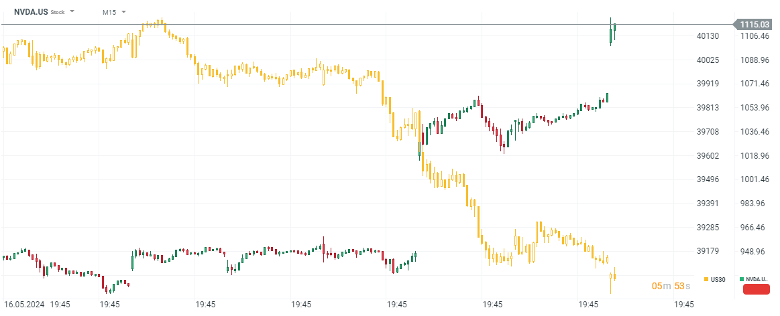Click the 40025 US30 axis value

coord(708,60)
